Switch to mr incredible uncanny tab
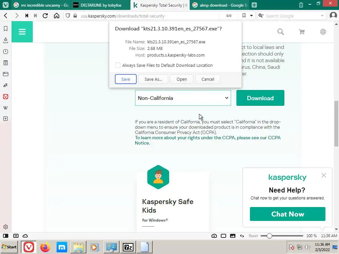Viewport: 339px width, 254px height. [41, 5]
